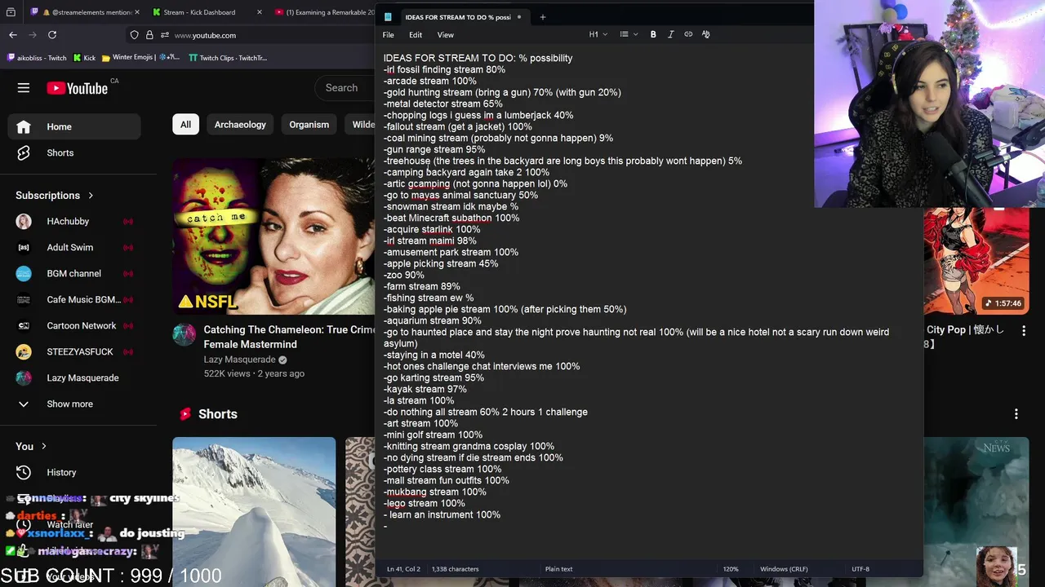Screen dimensions: 1045x587
Task: Click the line '- learn an instrument 100%'
Action: point(442,514)
